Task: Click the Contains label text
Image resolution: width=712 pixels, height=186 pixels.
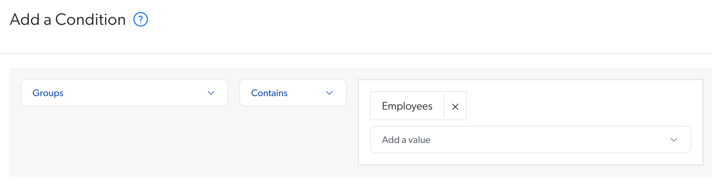Action: (269, 93)
